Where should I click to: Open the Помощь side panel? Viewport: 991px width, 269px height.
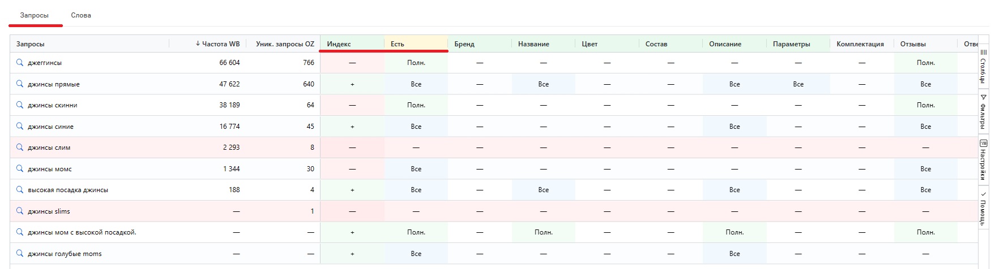[x=984, y=207]
